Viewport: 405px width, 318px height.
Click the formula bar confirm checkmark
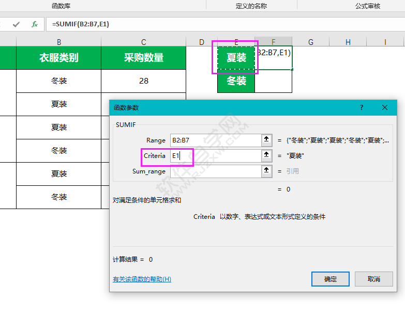tap(16, 24)
